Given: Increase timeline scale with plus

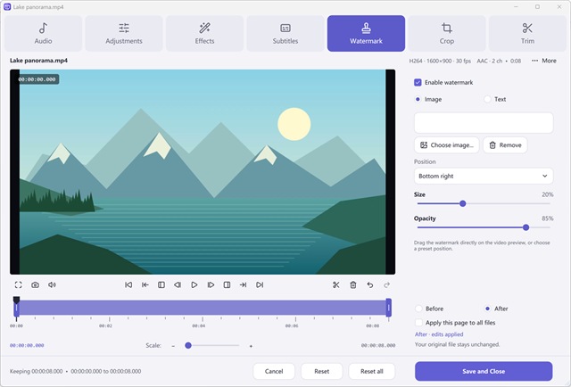Looking at the screenshot, I should click(251, 345).
